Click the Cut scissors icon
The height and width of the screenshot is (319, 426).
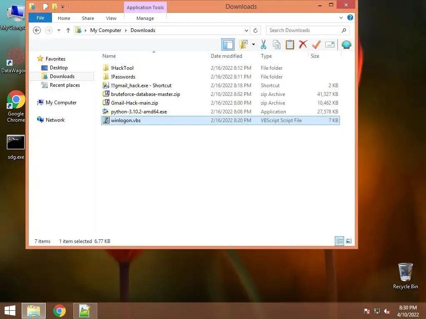(x=263, y=44)
